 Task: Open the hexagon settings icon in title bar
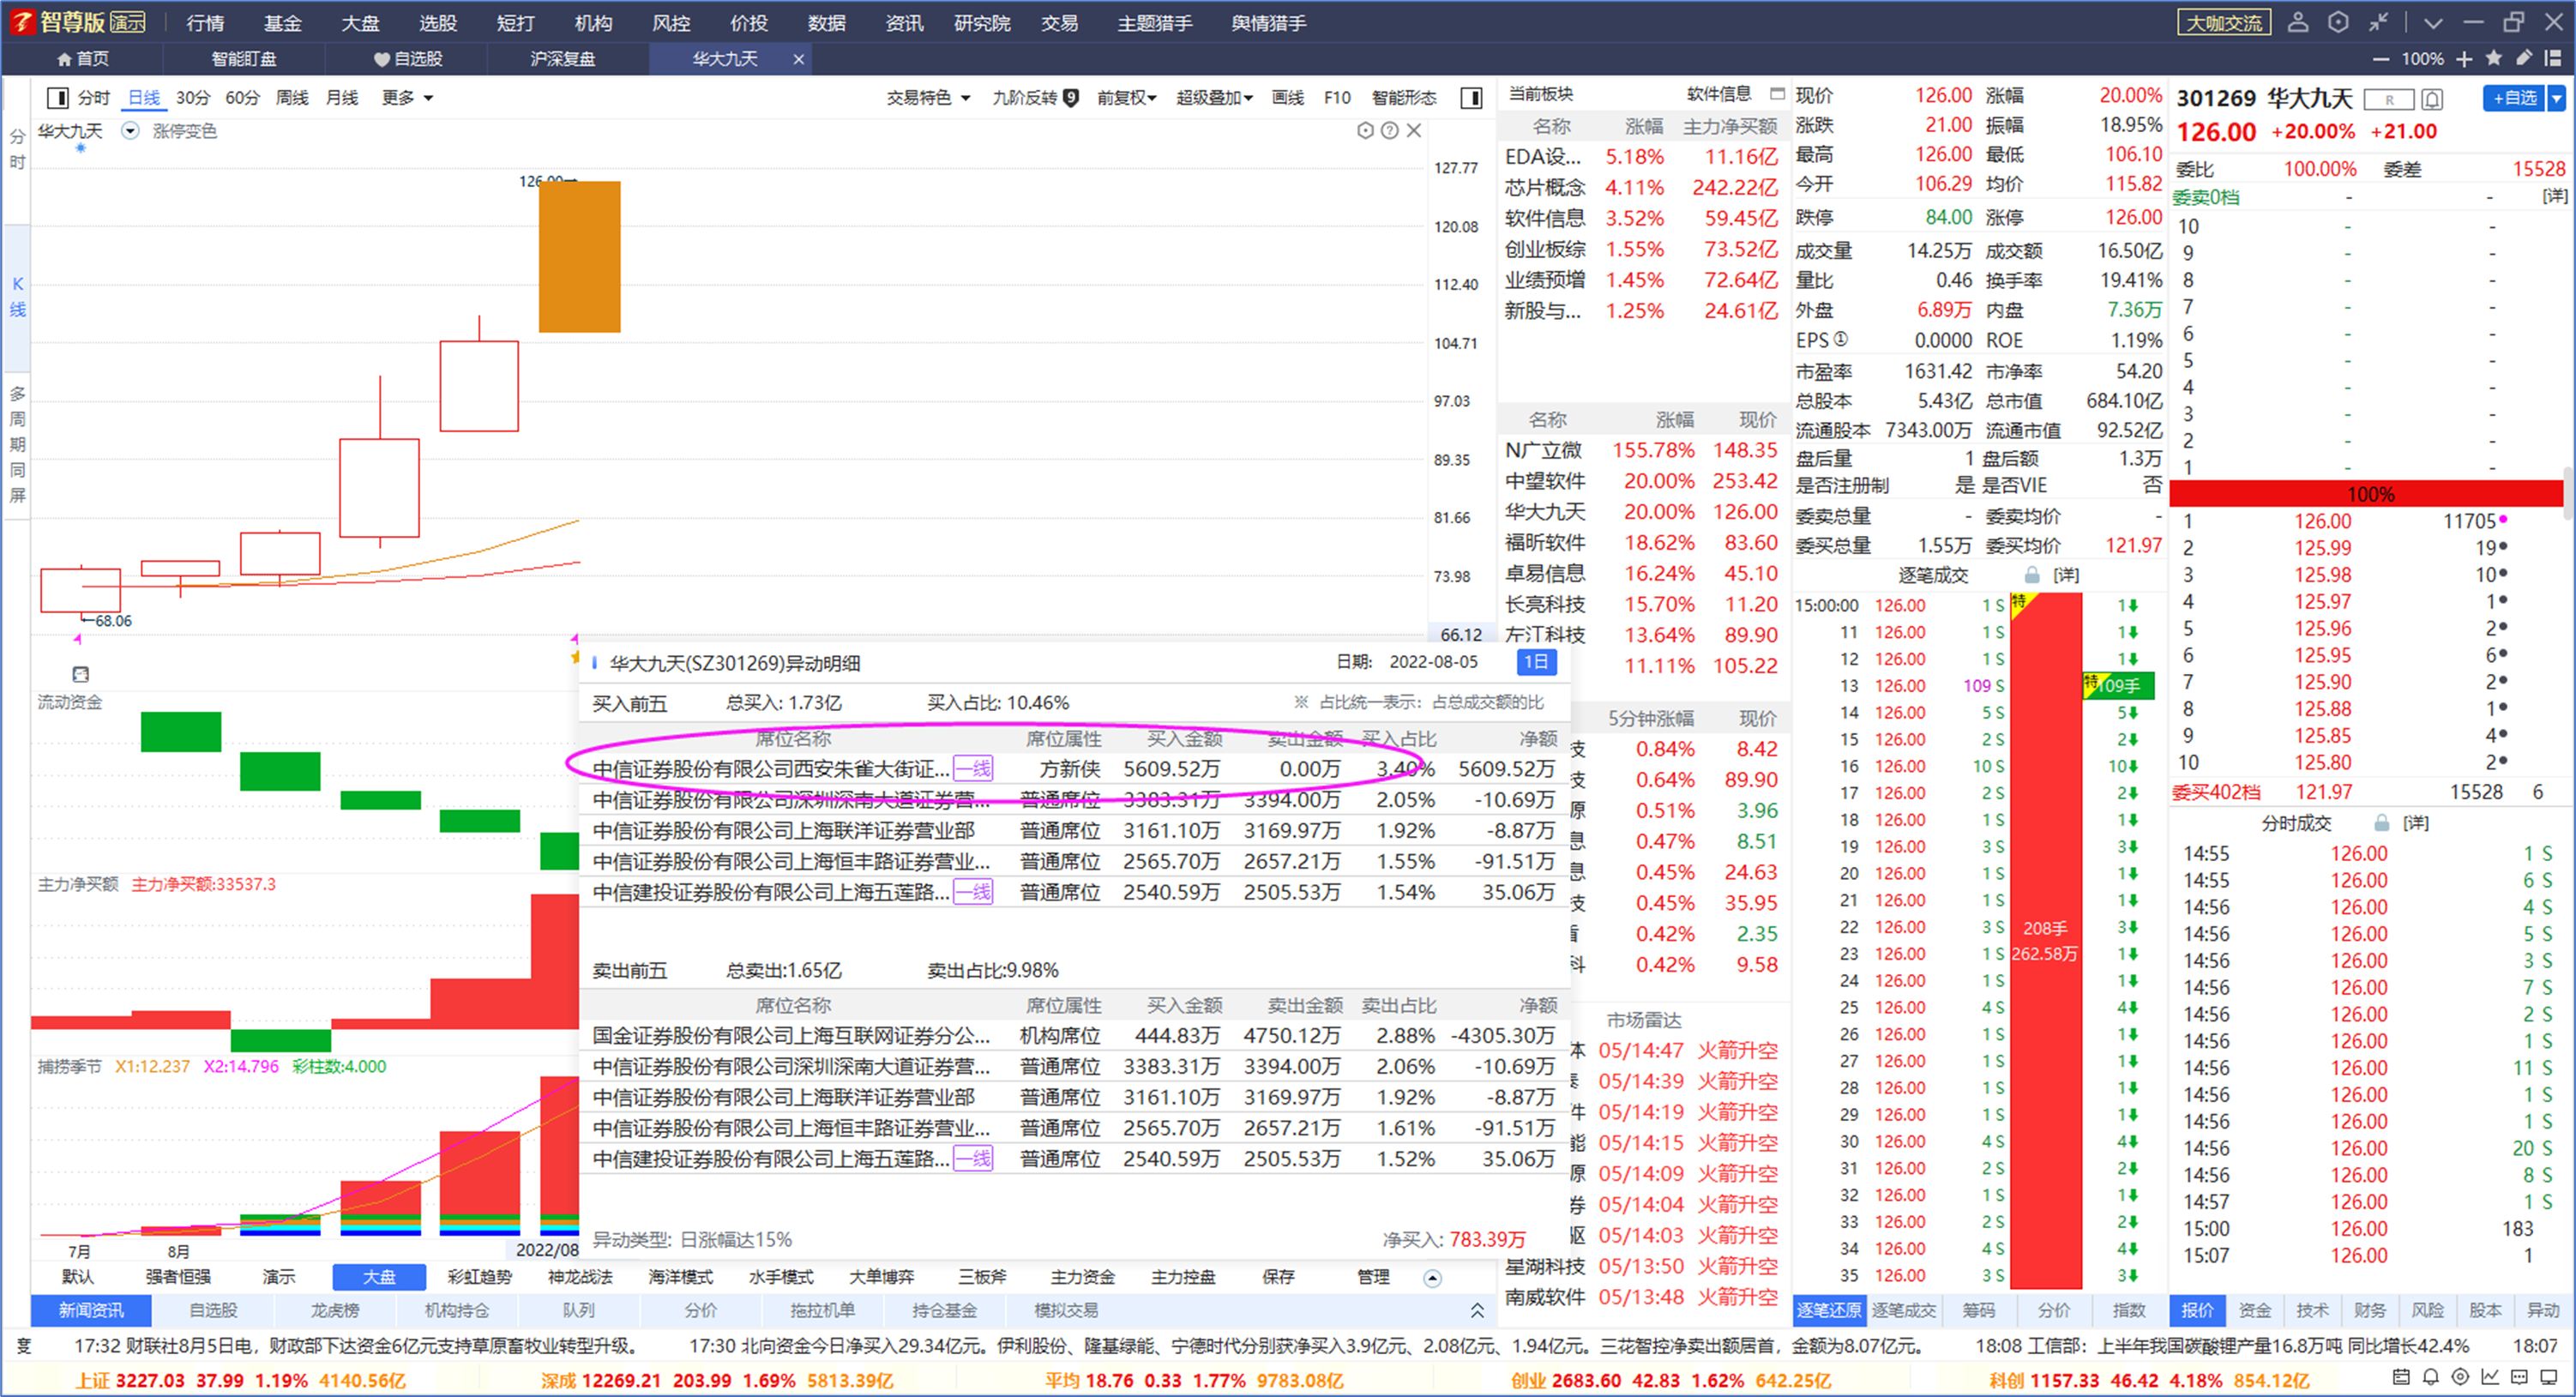coord(2338,22)
